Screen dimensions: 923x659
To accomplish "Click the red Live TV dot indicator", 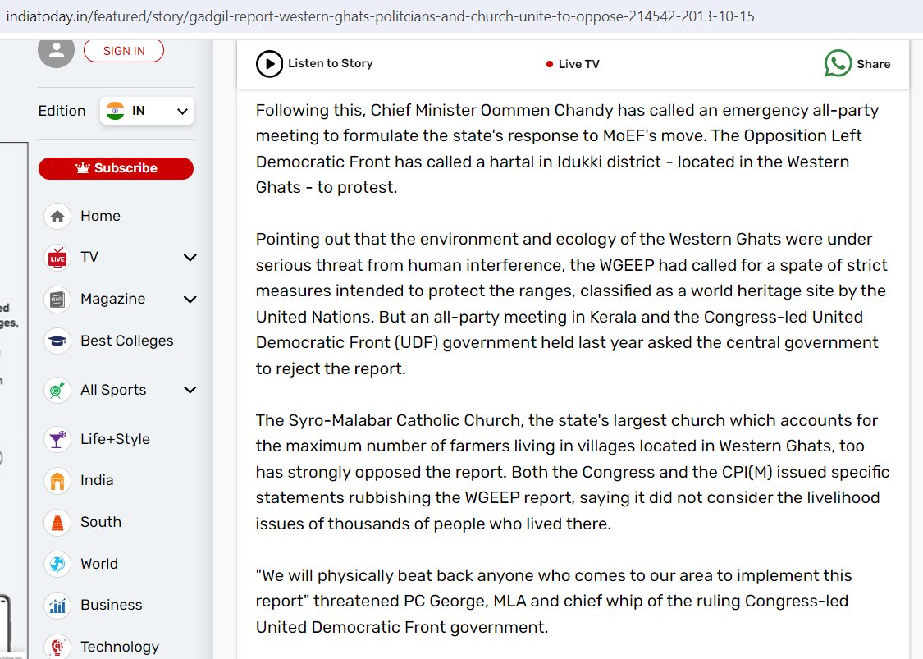I will tap(549, 64).
